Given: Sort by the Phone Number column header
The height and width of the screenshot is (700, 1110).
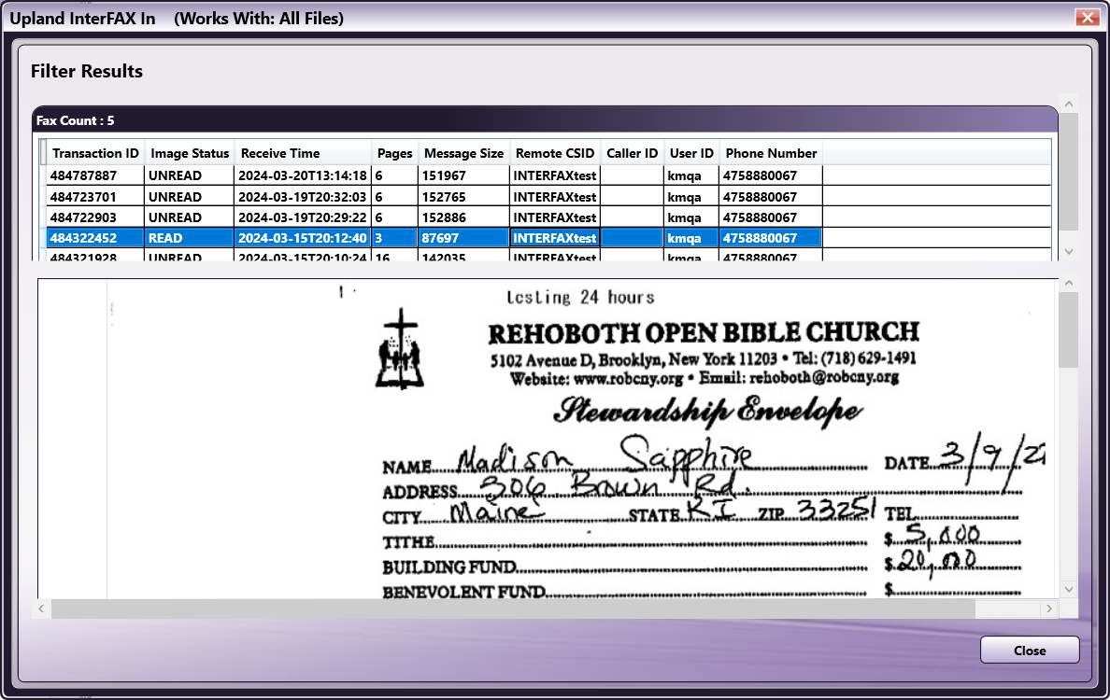Looking at the screenshot, I should pos(771,153).
